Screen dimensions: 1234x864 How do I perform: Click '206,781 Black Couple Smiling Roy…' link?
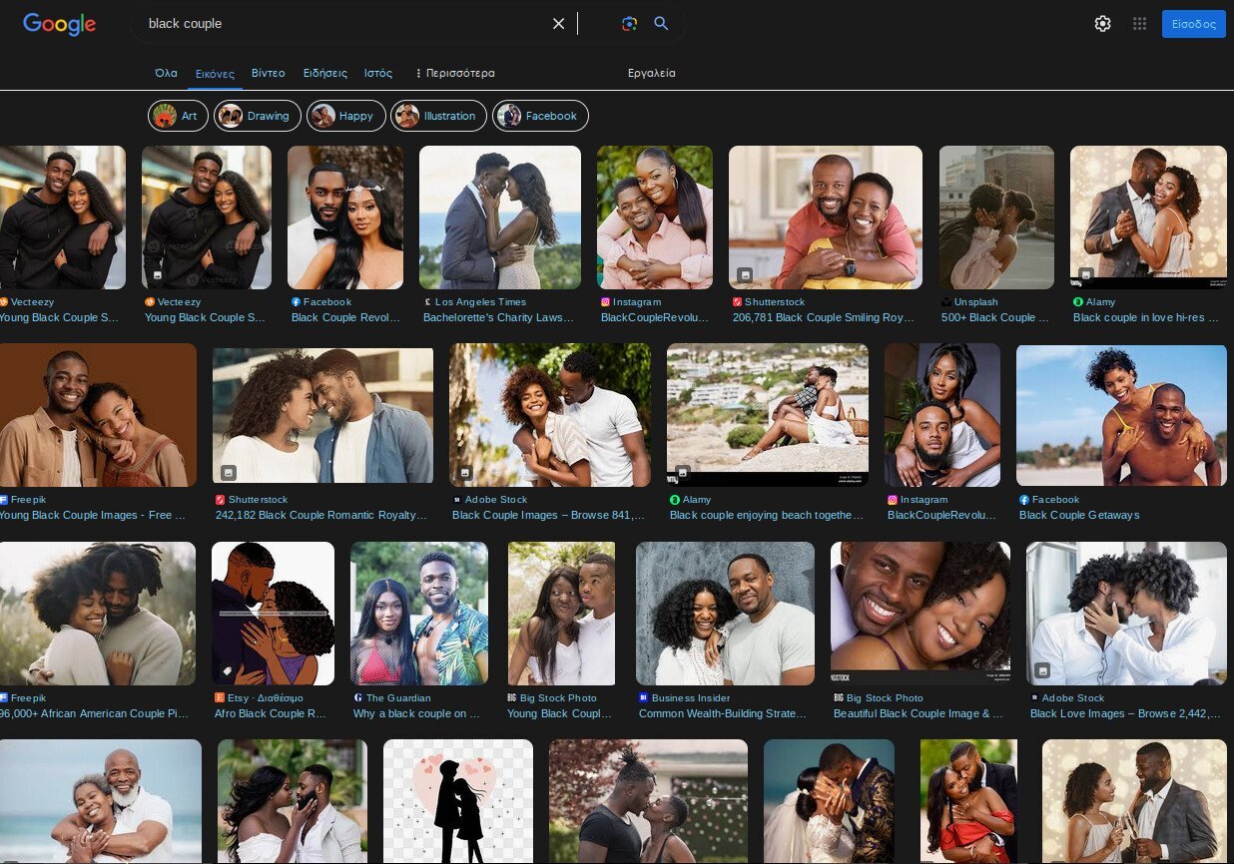click(823, 317)
